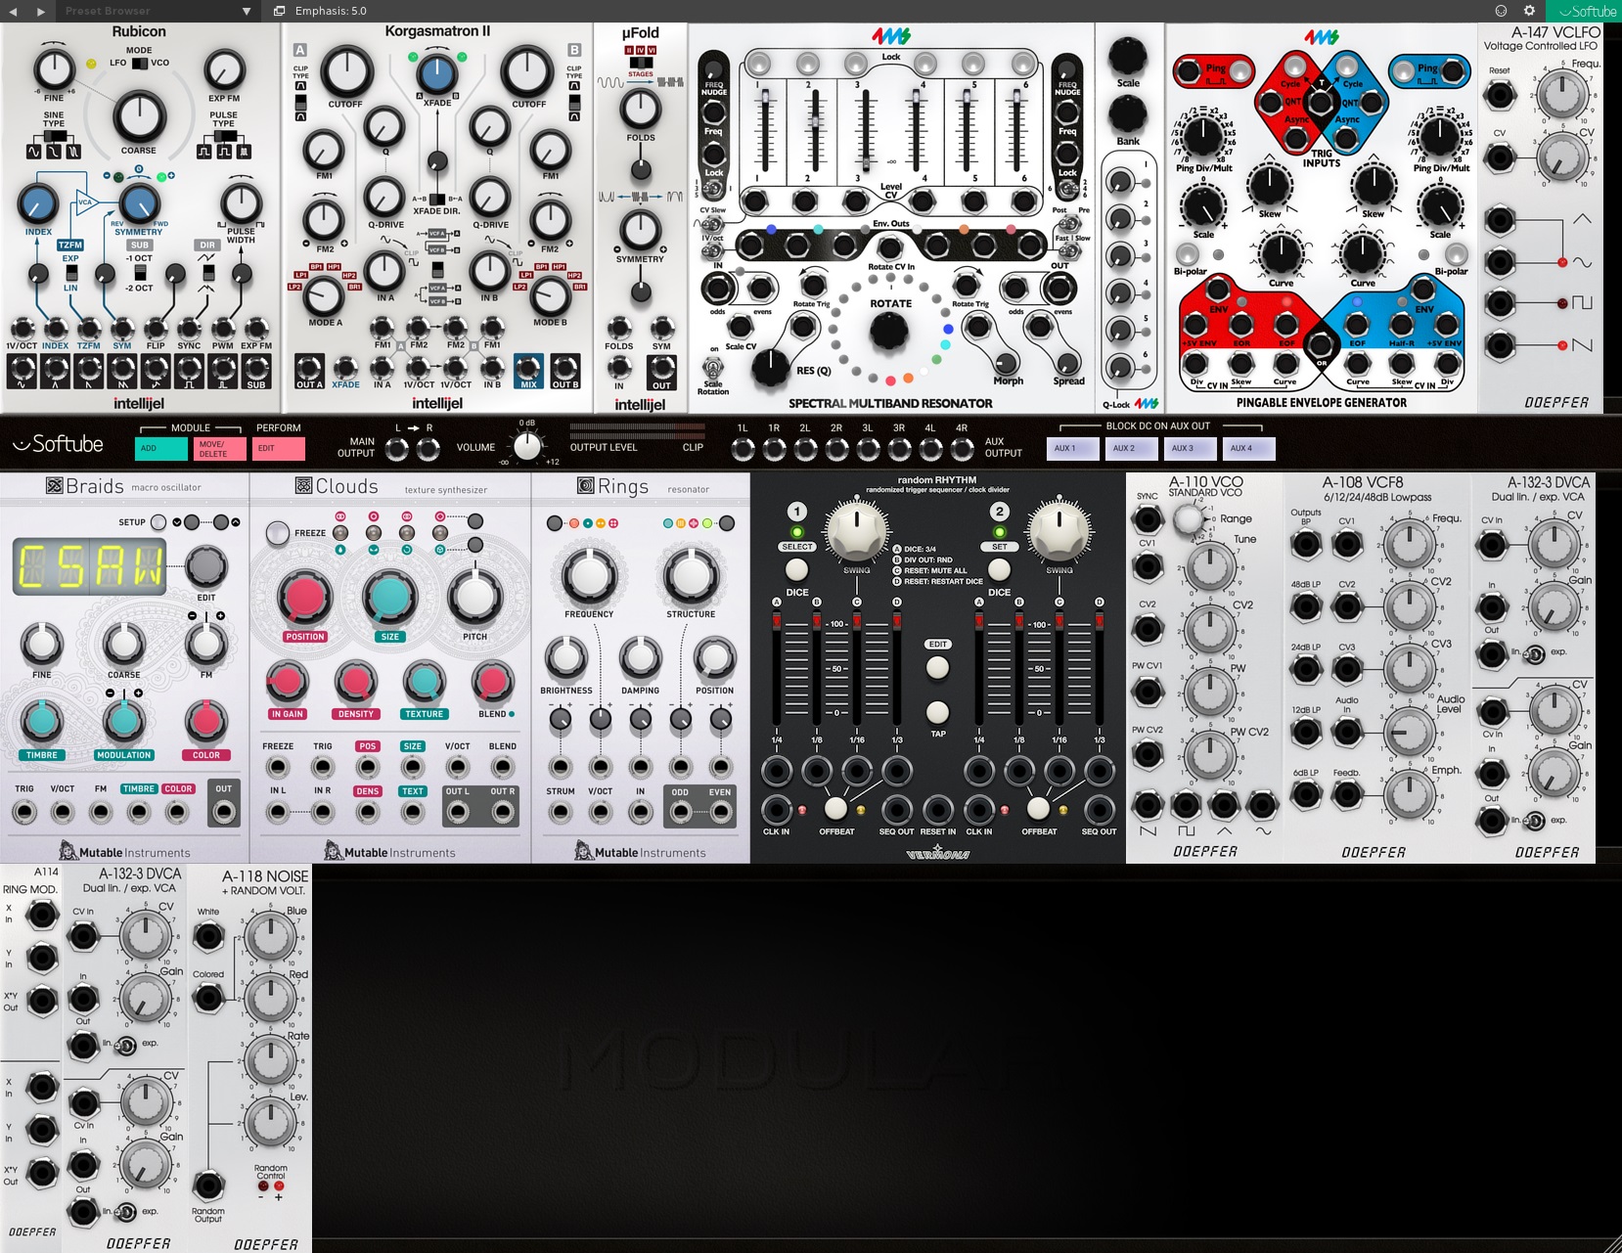Open the Preset Browser dropdown

[157, 11]
